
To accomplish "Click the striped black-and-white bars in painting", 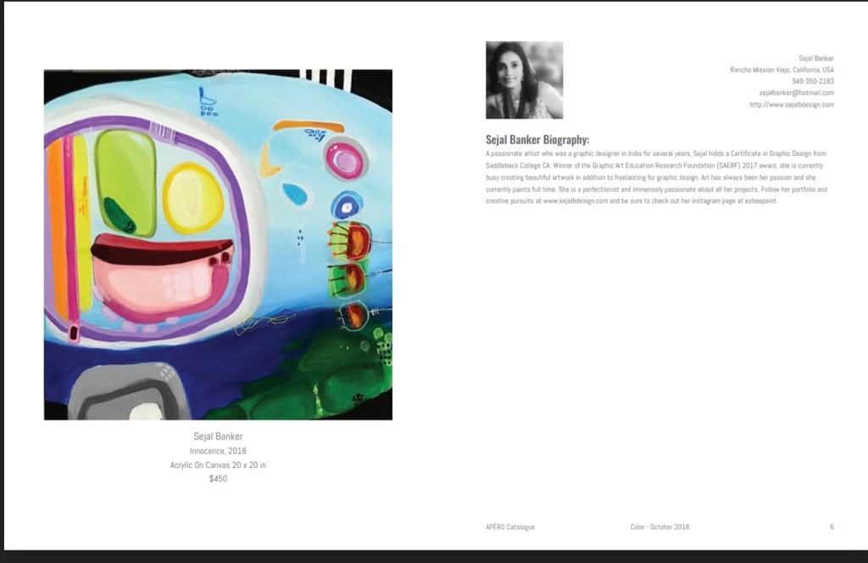I will [327, 80].
